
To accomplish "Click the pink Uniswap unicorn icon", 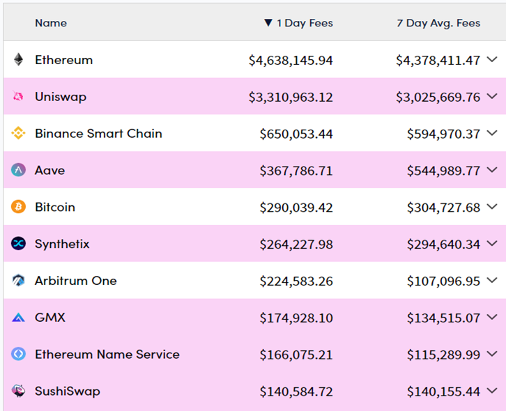I will pos(18,96).
